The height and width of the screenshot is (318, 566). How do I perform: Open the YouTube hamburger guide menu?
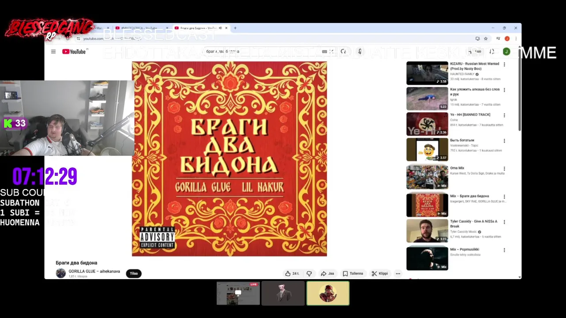click(53, 52)
